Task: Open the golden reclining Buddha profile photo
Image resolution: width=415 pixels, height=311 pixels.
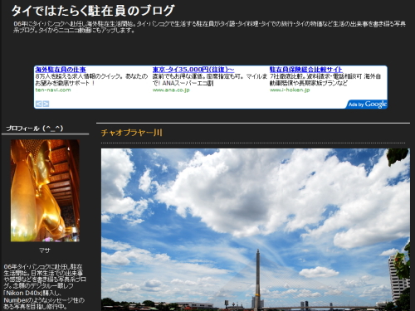Action: pyautogui.click(x=45, y=191)
